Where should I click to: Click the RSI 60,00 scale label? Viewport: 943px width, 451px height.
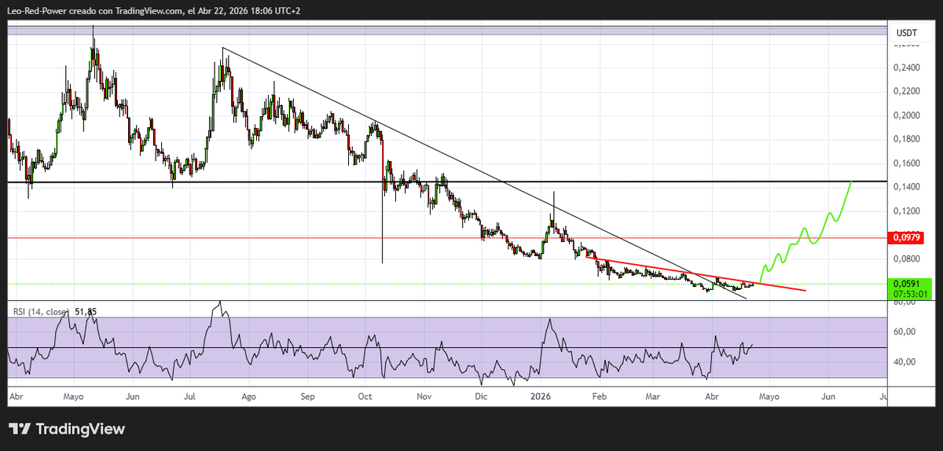click(905, 332)
